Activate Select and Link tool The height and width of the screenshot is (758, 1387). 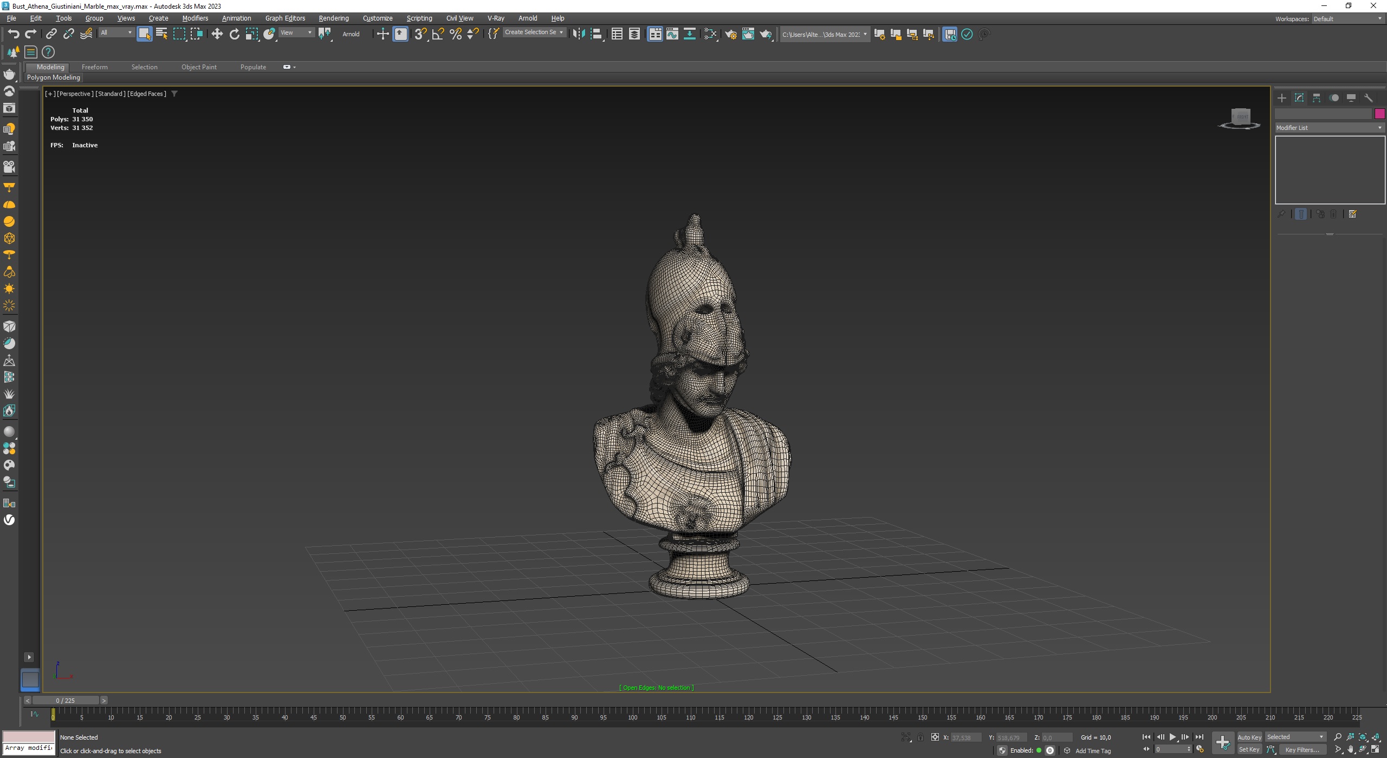click(x=51, y=34)
